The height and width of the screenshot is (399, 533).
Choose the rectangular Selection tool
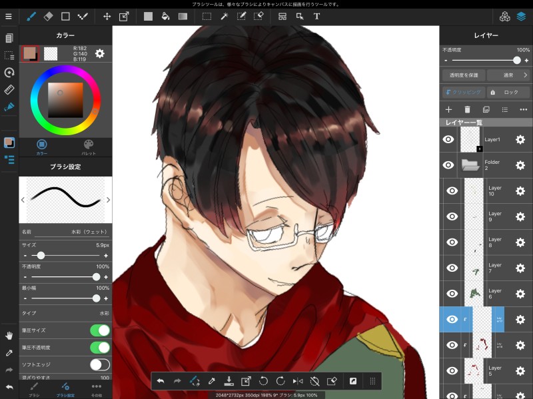pyautogui.click(x=207, y=16)
